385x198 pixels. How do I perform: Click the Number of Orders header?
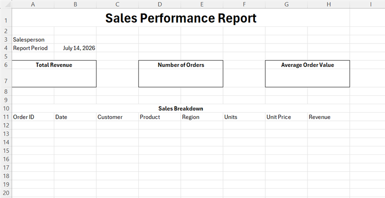click(181, 65)
